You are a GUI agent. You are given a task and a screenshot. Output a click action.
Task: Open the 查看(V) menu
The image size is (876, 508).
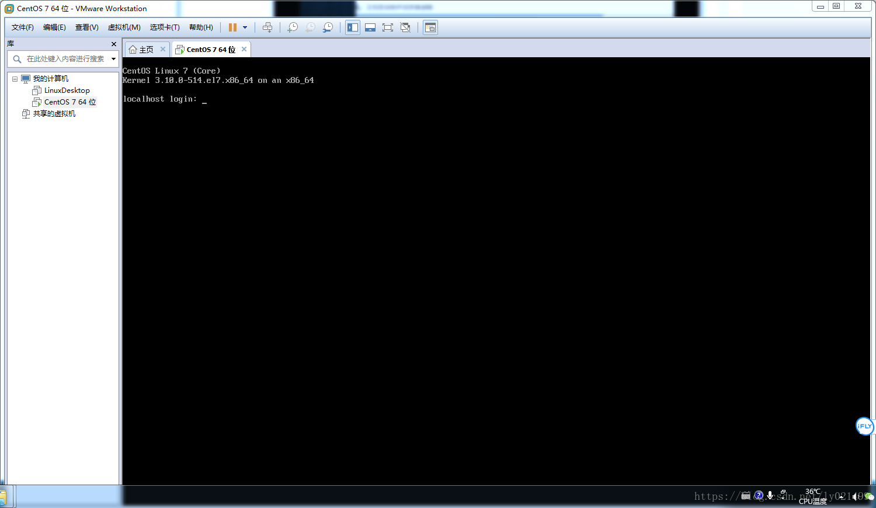pos(86,27)
